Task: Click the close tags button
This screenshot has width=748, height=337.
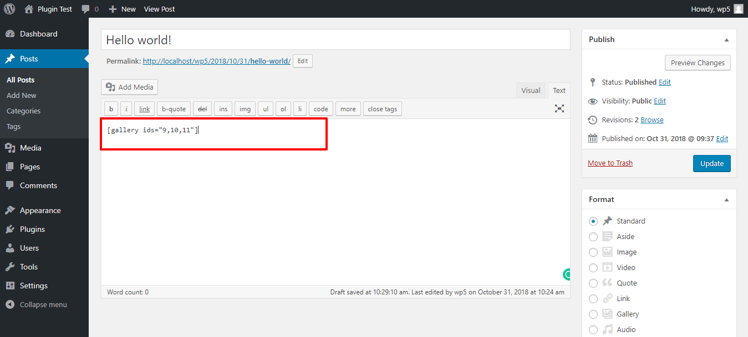Action: (383, 109)
